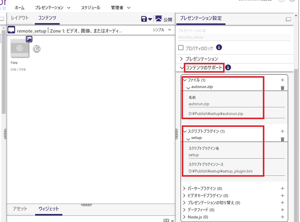Image resolution: width=300 pixels, height=222 pixels.
Task: Add a new script plugin
Action: (282, 131)
